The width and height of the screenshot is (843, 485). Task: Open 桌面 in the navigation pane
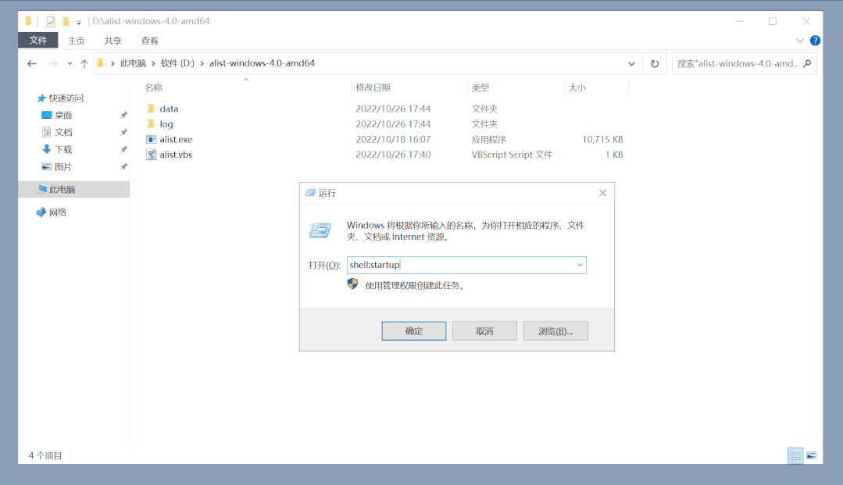(x=63, y=115)
